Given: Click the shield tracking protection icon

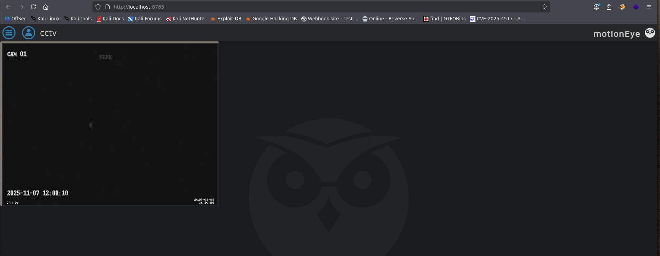Looking at the screenshot, I should (98, 7).
